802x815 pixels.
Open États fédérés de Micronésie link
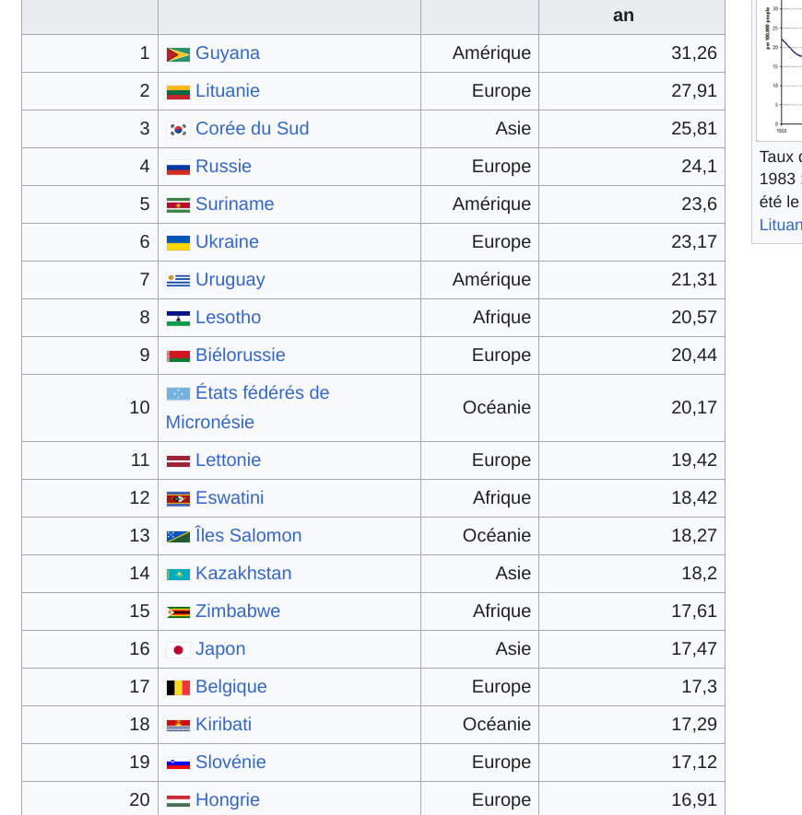click(248, 407)
